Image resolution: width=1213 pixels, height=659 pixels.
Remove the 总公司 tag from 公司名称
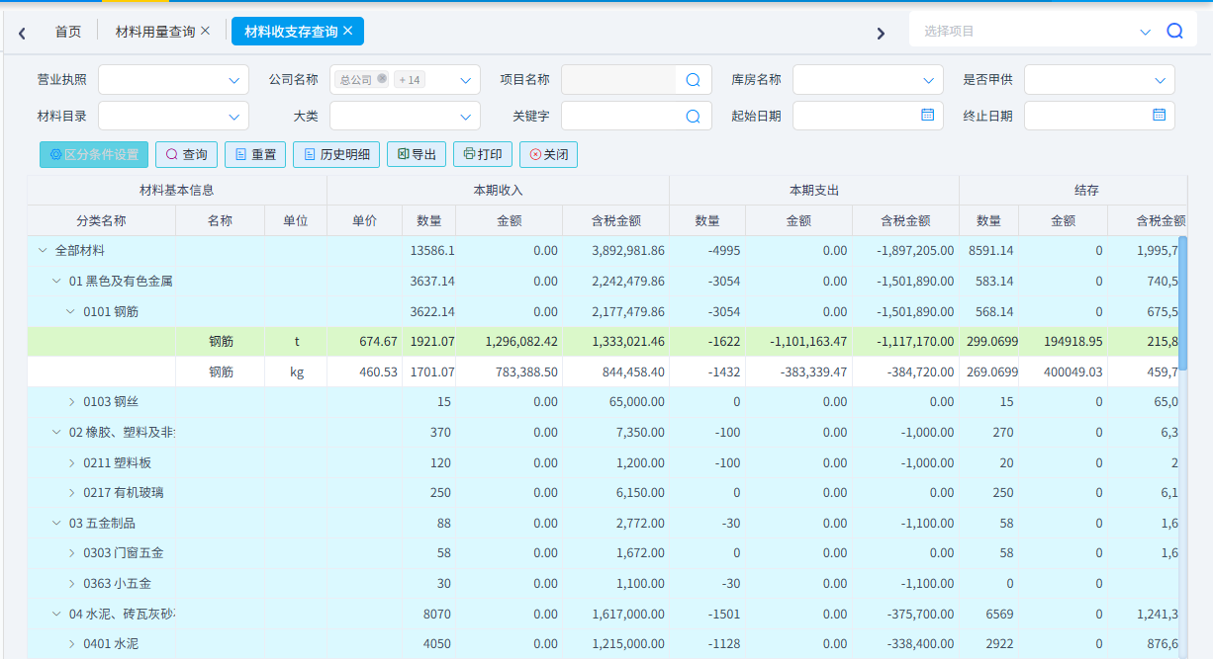click(x=383, y=79)
